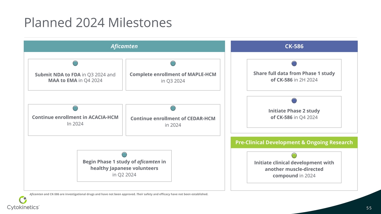This screenshot has height=214, width=381.
Task: Select the CK-586 header bar
Action: point(294,46)
